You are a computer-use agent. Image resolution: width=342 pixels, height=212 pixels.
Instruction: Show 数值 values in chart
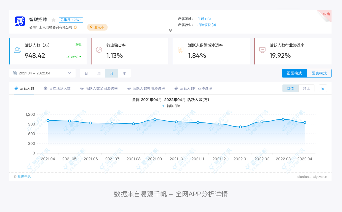290,88
